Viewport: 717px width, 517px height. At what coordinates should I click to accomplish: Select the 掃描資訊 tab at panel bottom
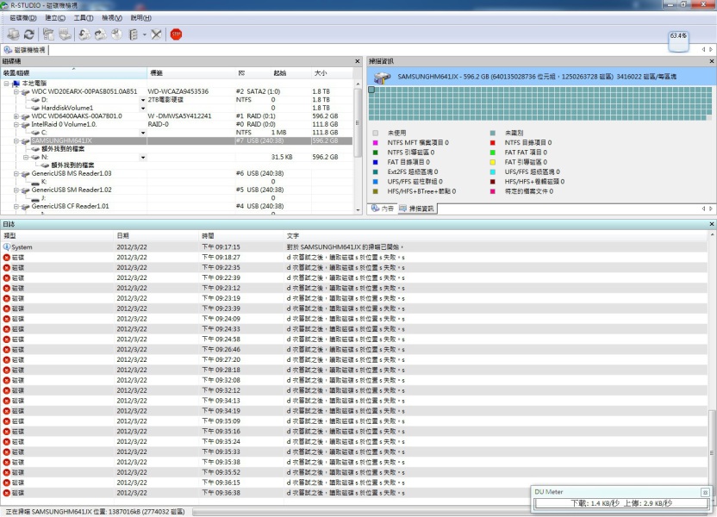click(417, 209)
